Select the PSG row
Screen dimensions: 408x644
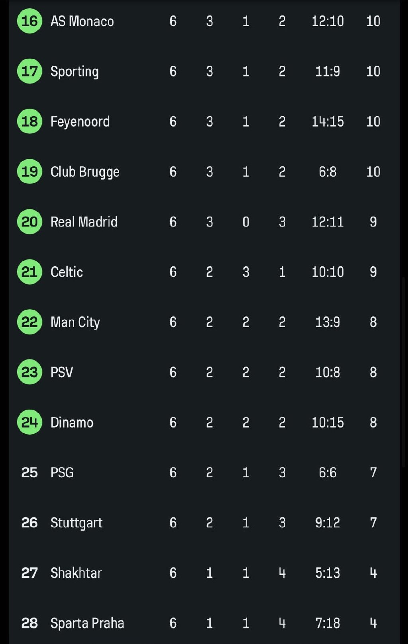pos(204,472)
